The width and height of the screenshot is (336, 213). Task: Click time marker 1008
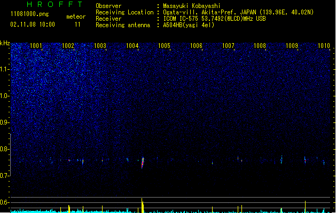tap(260, 46)
